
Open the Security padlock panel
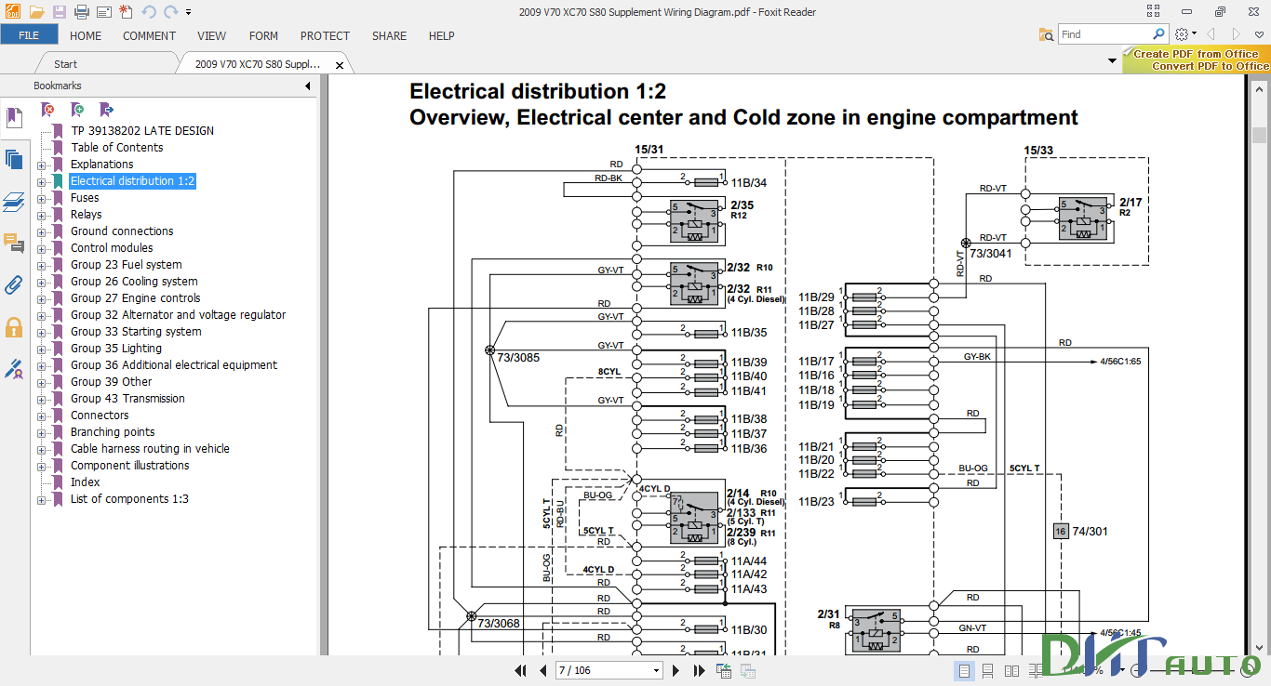click(14, 327)
